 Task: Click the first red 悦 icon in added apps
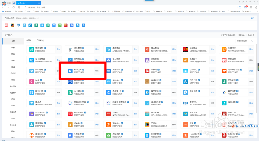coord(6,25)
